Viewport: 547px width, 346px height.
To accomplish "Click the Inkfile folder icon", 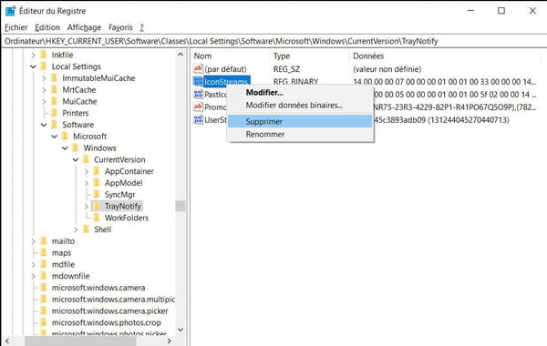I will pyautogui.click(x=44, y=55).
